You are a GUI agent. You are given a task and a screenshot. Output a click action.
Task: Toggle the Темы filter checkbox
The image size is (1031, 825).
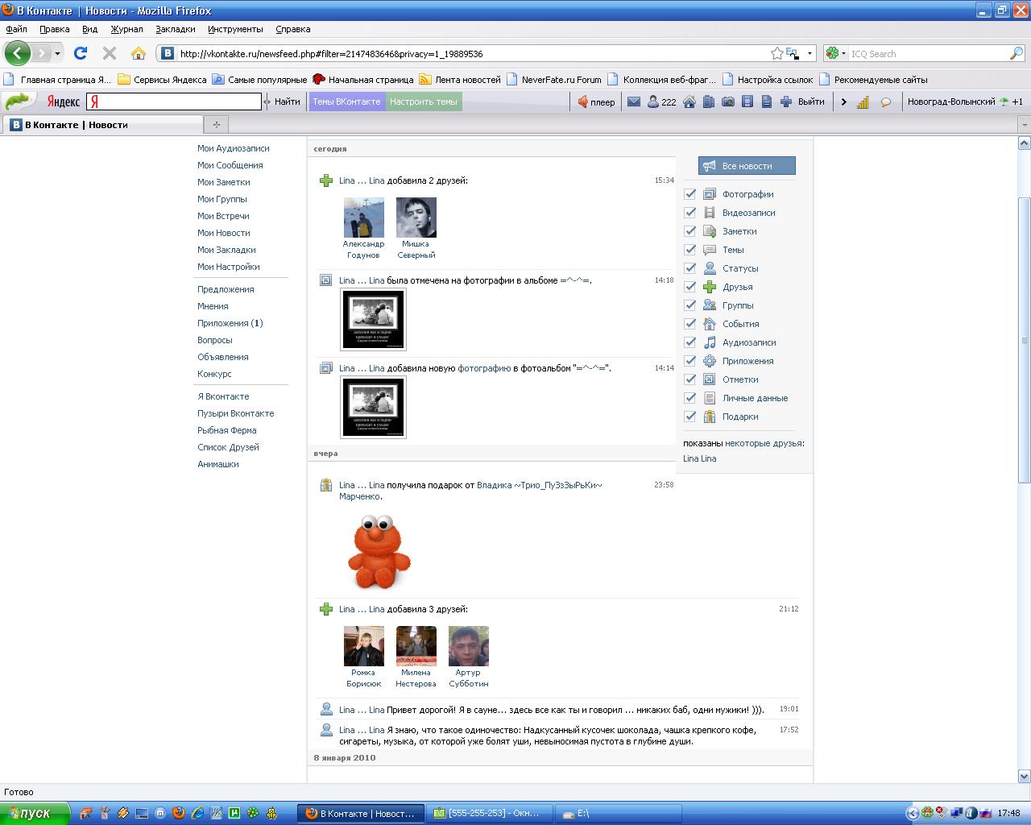[x=689, y=250]
